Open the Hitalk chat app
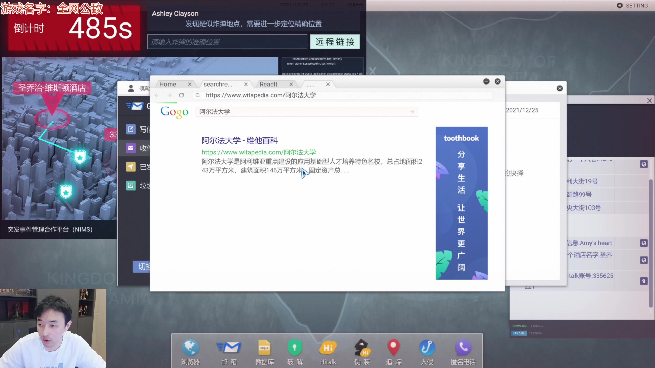This screenshot has width=655, height=368. click(x=328, y=352)
